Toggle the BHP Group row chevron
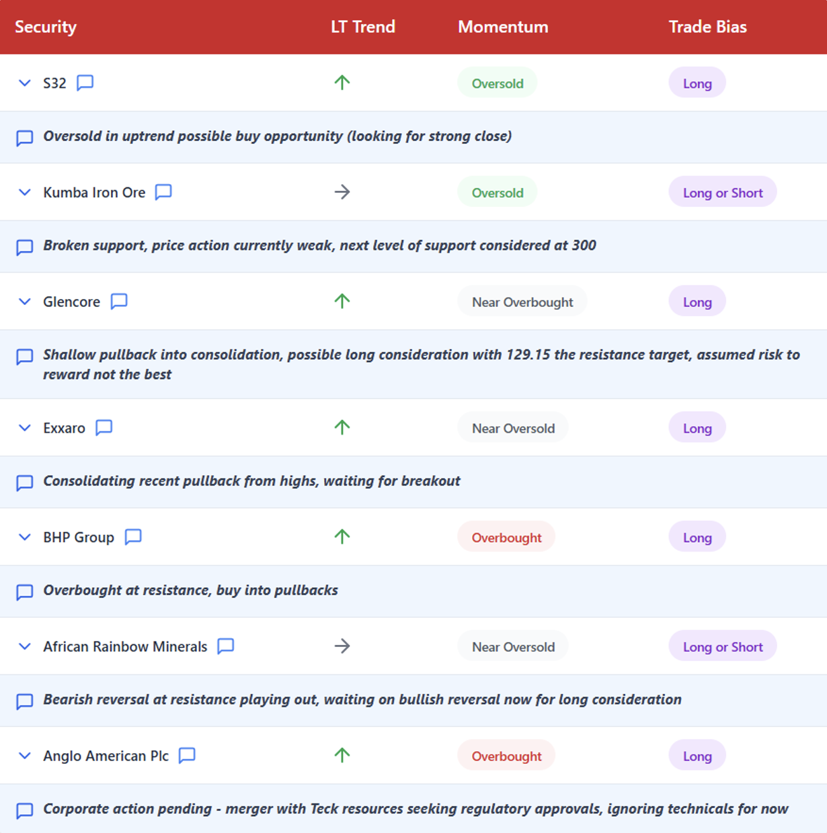Screen dimensions: 827x833 coord(25,537)
